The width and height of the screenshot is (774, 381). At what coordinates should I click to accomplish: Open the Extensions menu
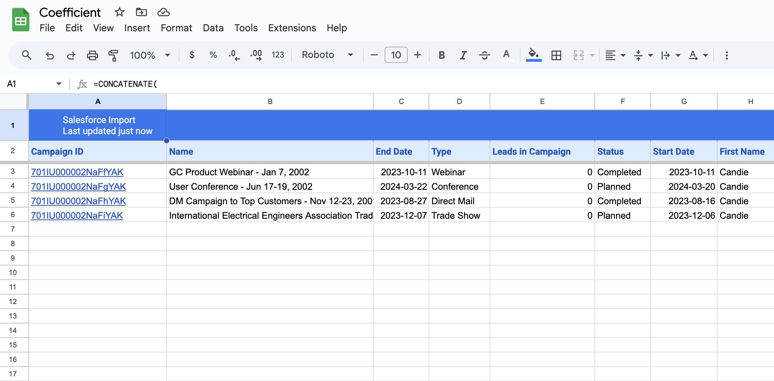tap(292, 28)
